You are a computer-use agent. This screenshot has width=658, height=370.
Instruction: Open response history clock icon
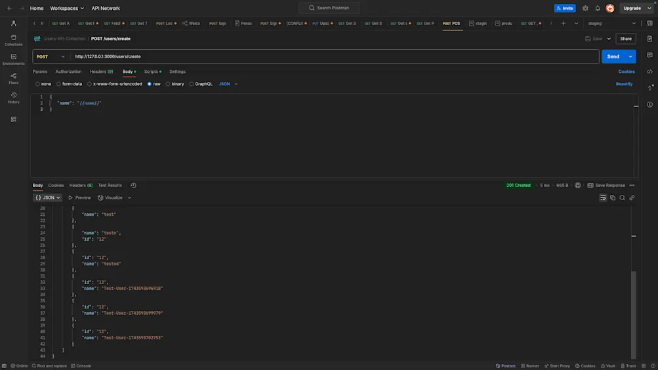(133, 186)
